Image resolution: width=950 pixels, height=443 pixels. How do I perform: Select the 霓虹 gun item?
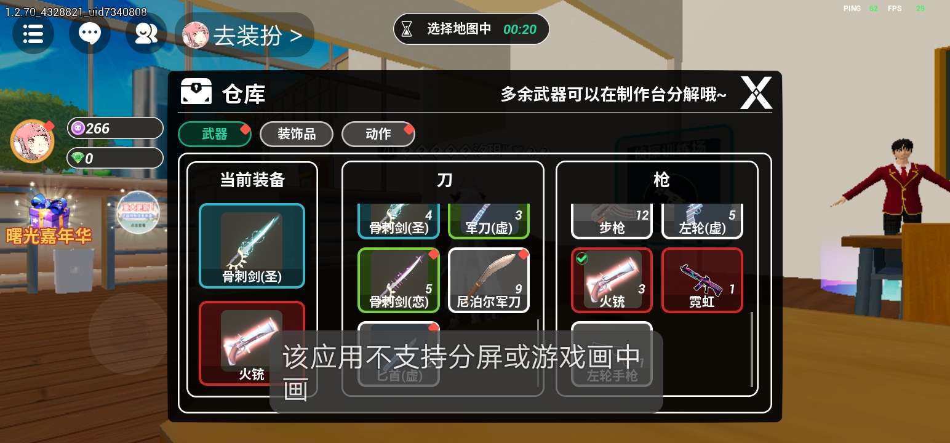(x=702, y=281)
